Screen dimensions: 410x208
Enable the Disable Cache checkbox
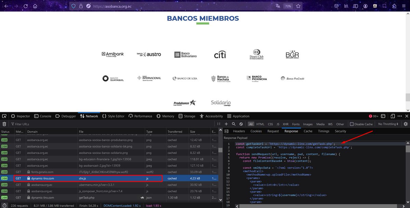352,124
